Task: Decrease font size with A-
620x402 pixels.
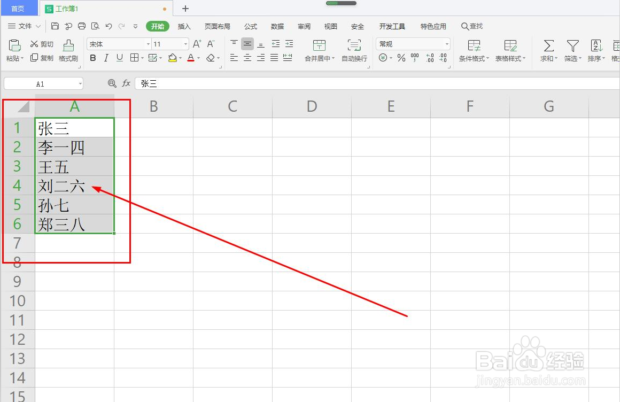Action: [211, 44]
